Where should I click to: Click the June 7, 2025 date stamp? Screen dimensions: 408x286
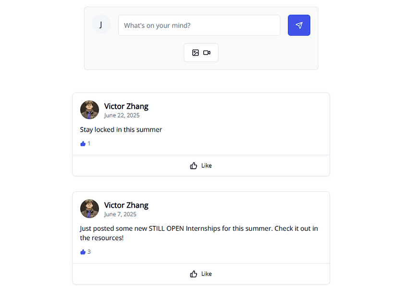[120, 214]
